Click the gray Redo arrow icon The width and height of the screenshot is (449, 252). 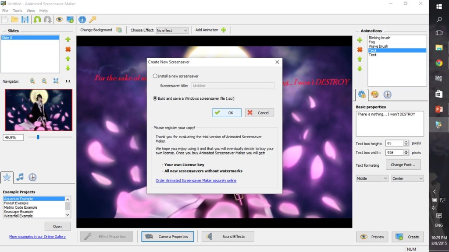pyautogui.click(x=47, y=19)
